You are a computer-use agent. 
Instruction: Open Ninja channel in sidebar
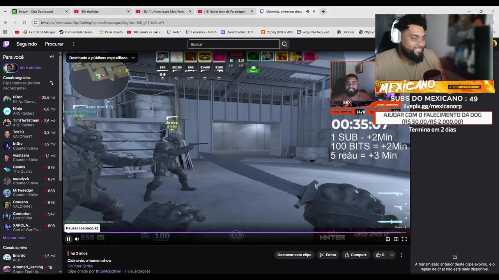[29, 111]
